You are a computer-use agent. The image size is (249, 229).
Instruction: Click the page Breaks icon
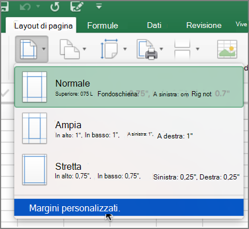(x=182, y=49)
